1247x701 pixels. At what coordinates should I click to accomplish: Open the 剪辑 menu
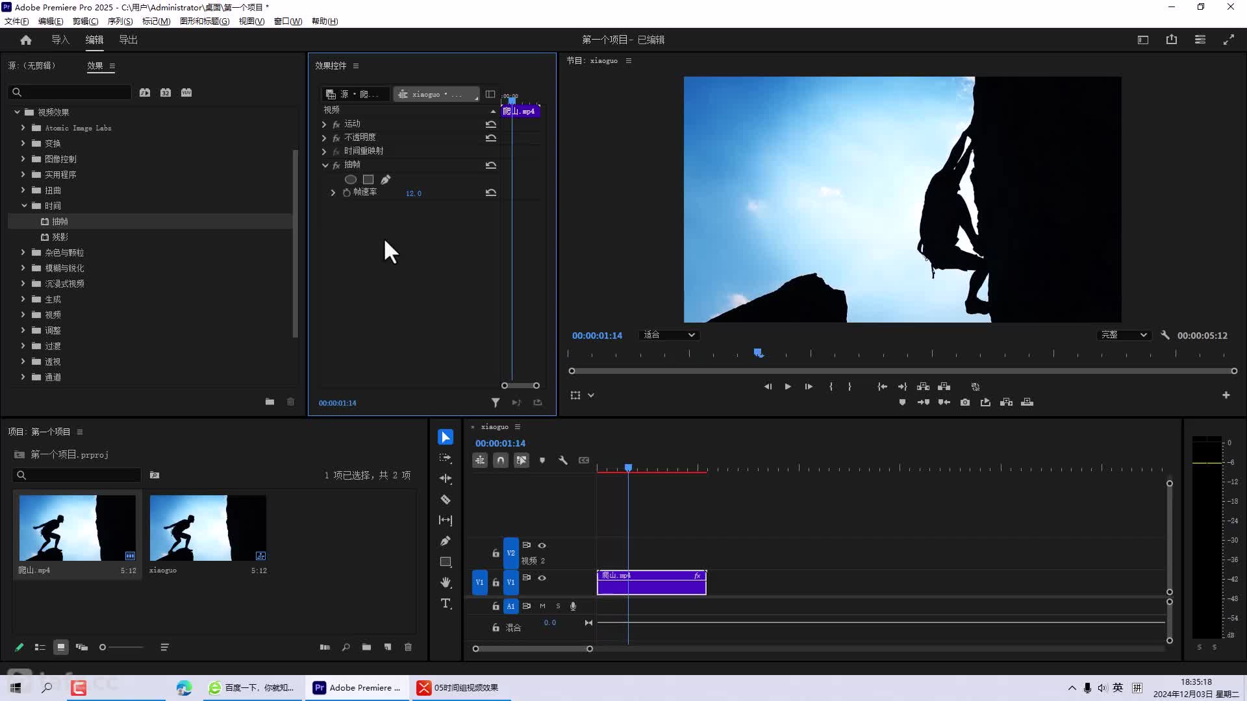[85, 21]
